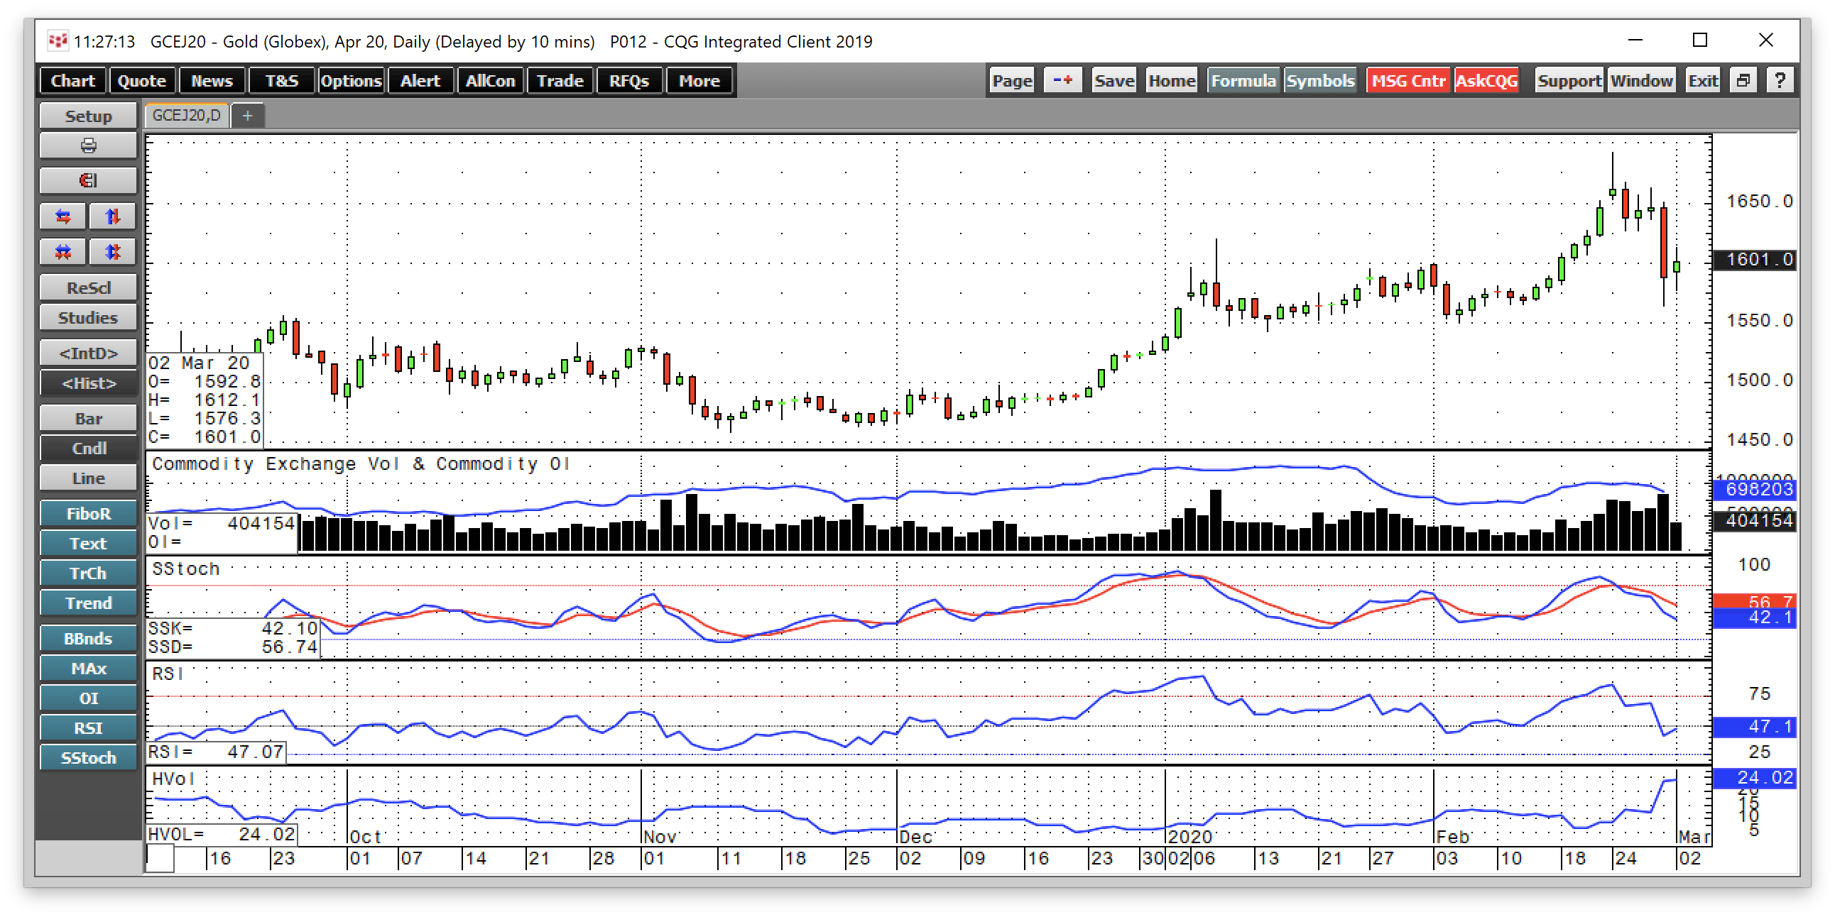Image resolution: width=1835 pixels, height=917 pixels.
Task: Open the News menu
Action: pyautogui.click(x=212, y=80)
